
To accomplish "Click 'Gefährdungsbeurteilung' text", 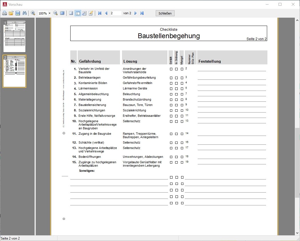I will pyautogui.click(x=139, y=78).
